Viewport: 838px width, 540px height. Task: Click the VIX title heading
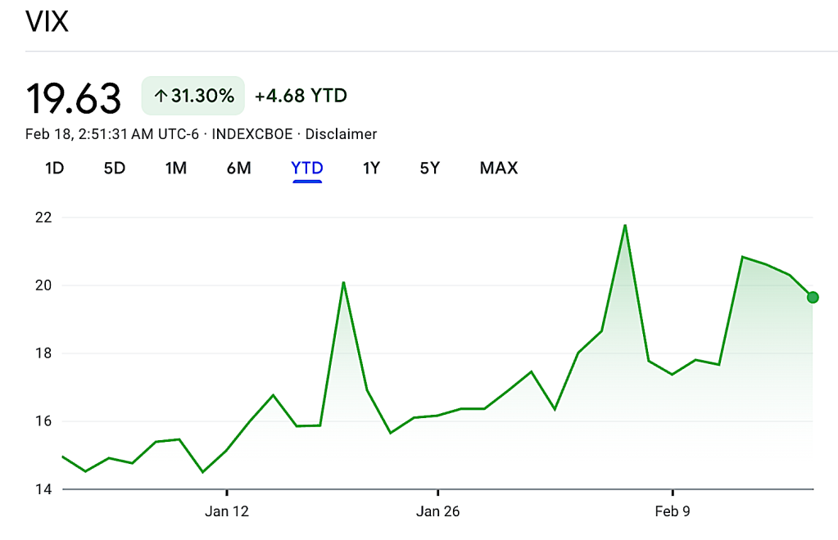tap(48, 22)
